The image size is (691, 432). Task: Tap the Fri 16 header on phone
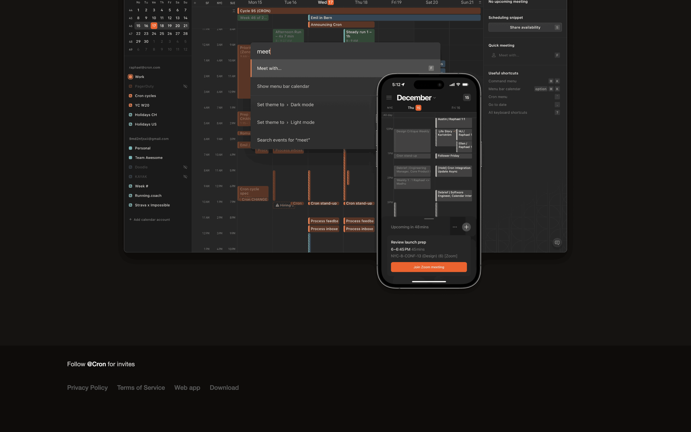(456, 108)
